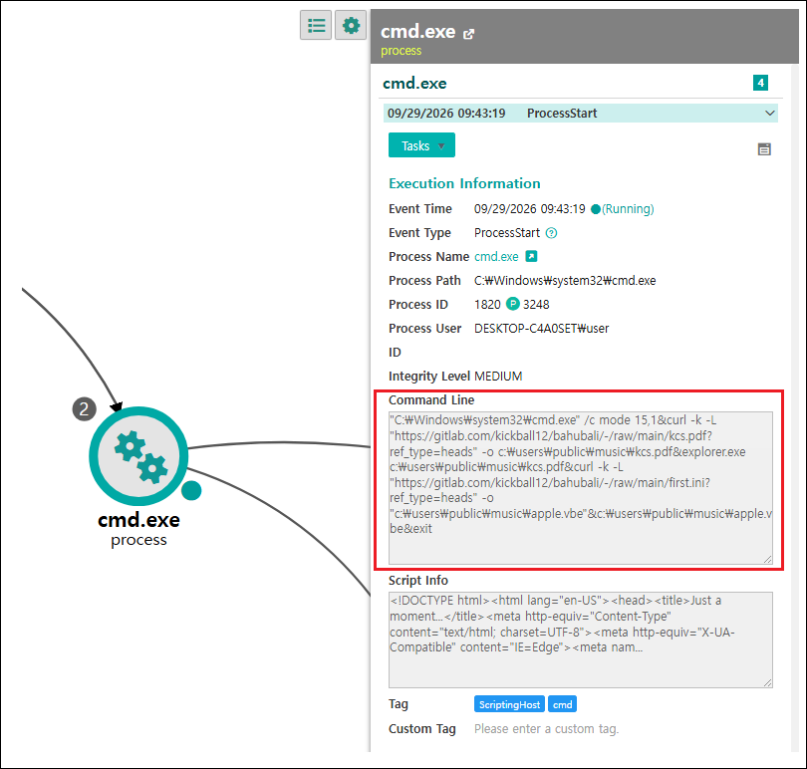Click the parent process P icon

pyautogui.click(x=513, y=304)
